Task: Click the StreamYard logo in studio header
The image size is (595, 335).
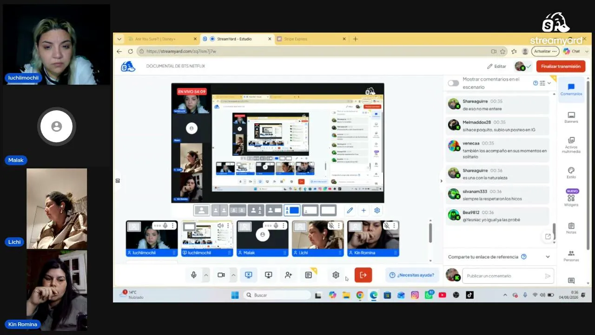Action: tap(128, 66)
